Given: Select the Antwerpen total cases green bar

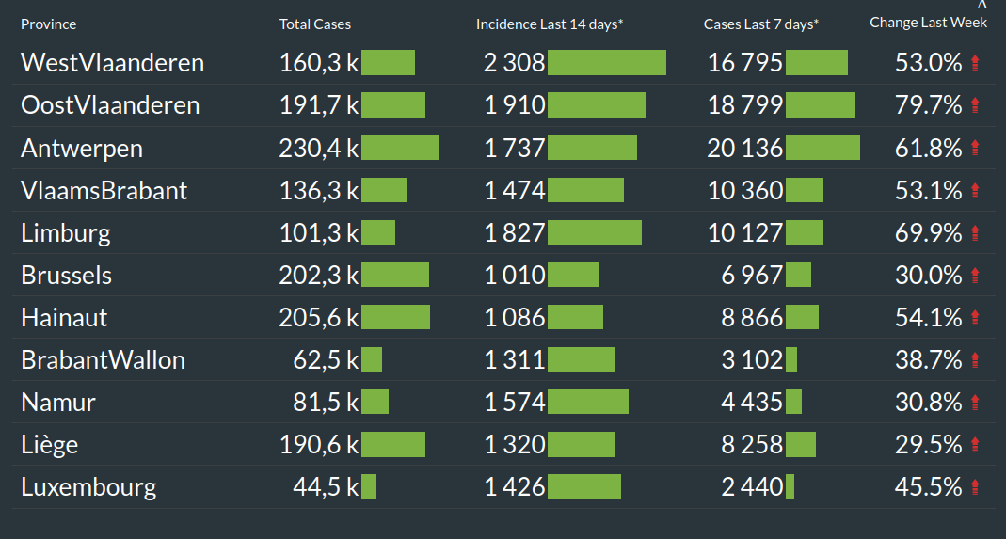Looking at the screenshot, I should (400, 148).
